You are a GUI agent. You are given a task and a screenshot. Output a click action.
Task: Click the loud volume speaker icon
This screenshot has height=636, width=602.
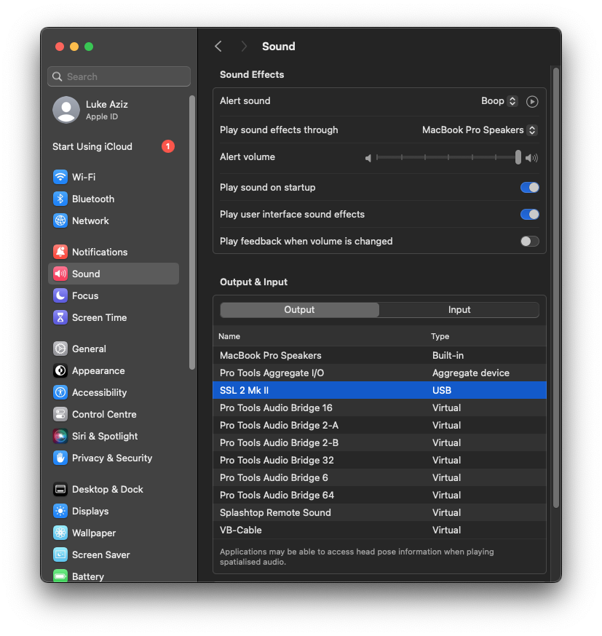[531, 158]
